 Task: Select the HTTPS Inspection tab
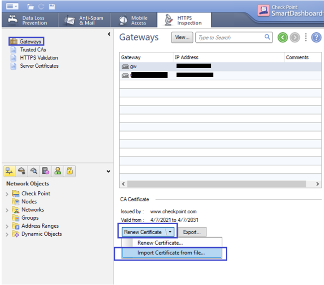184,20
